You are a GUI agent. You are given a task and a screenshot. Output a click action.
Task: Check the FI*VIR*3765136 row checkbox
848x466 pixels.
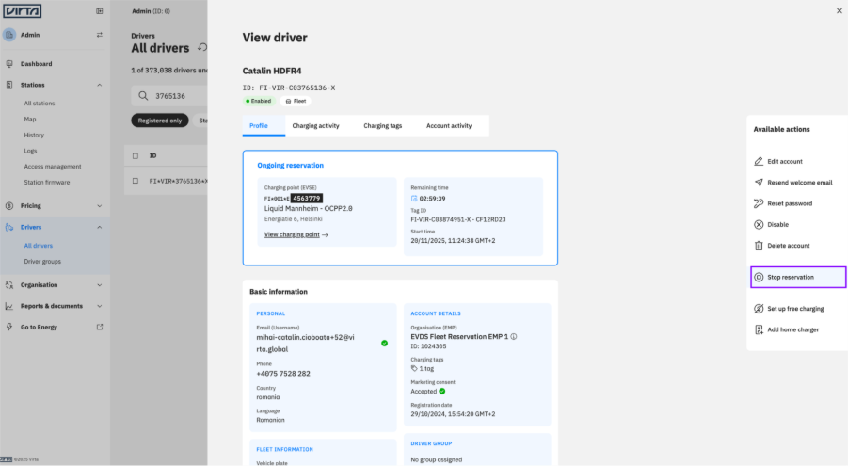136,181
